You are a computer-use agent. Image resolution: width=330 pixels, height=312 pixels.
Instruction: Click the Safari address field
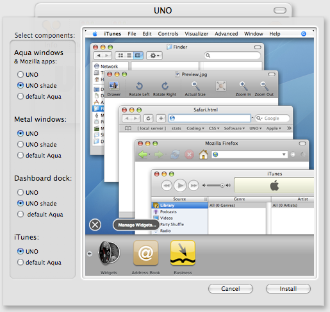(x=210, y=118)
